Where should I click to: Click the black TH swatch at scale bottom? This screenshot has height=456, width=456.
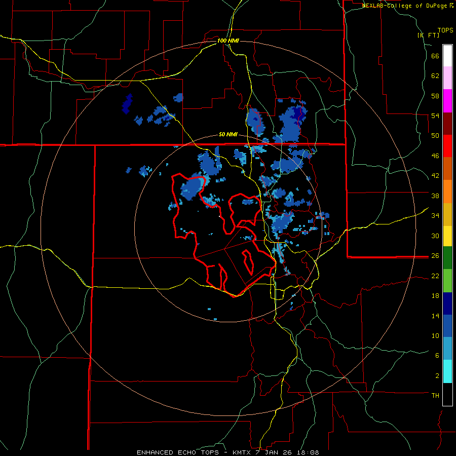click(x=447, y=394)
